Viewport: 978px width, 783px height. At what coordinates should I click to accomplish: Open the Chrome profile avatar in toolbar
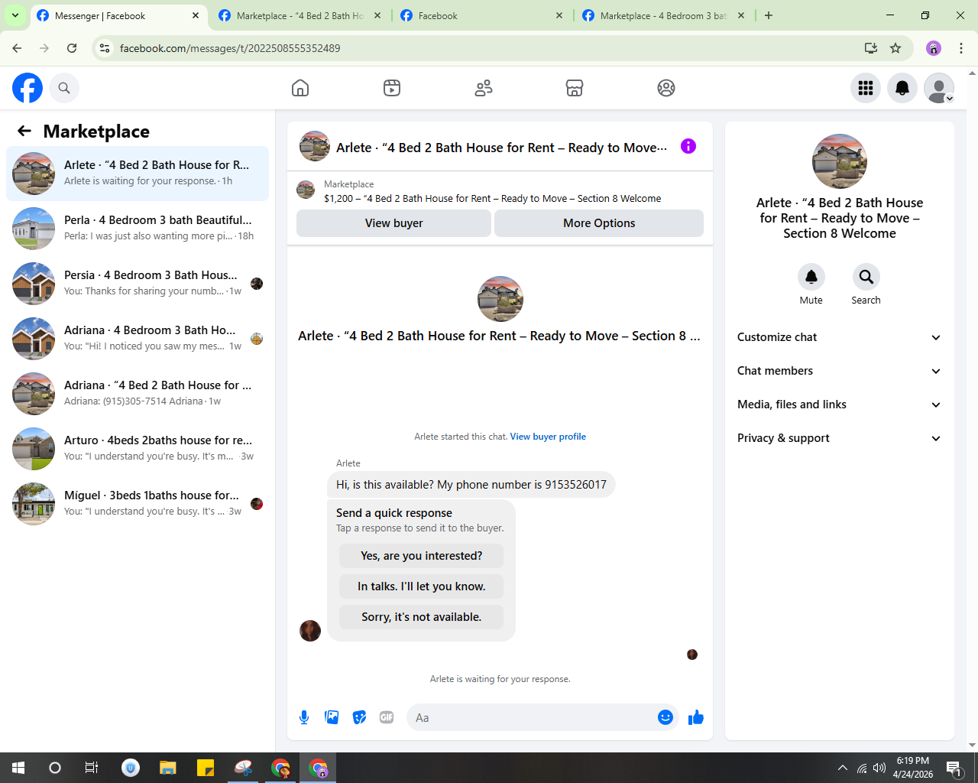[x=934, y=48]
